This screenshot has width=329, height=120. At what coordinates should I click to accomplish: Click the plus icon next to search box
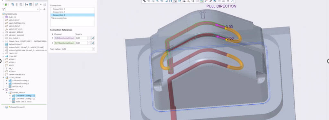[x=44, y=9]
